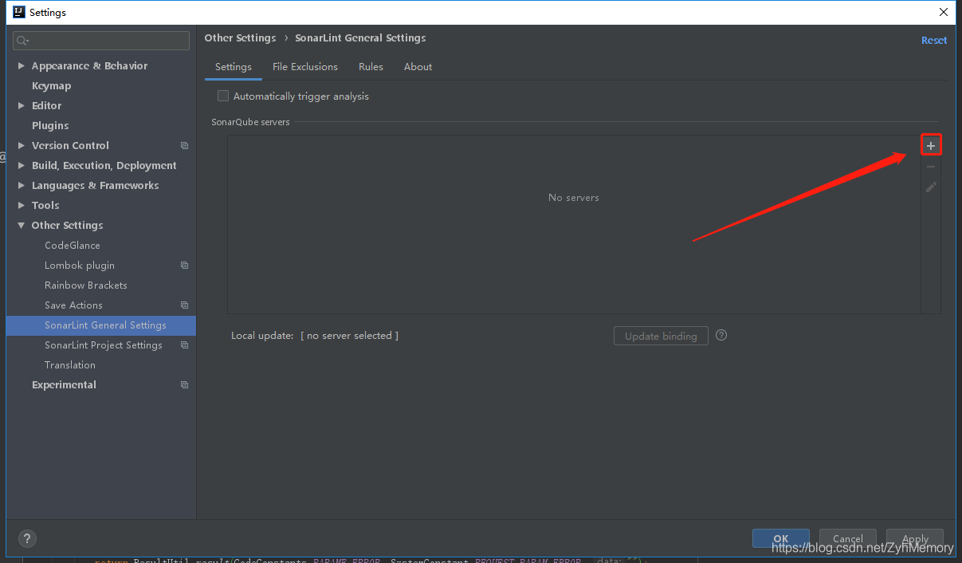The height and width of the screenshot is (563, 962).
Task: Expand the Tools section
Action: click(x=22, y=206)
